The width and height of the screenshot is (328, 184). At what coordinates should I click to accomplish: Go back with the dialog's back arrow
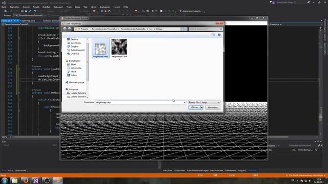tap(65, 29)
